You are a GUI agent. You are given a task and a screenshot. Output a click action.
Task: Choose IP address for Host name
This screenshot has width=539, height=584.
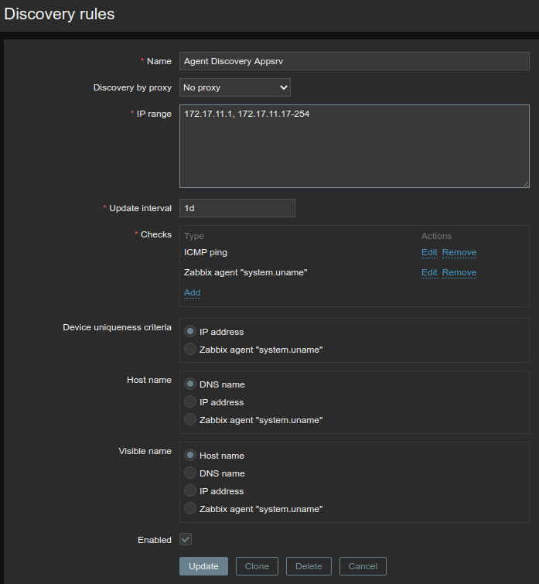click(x=190, y=402)
